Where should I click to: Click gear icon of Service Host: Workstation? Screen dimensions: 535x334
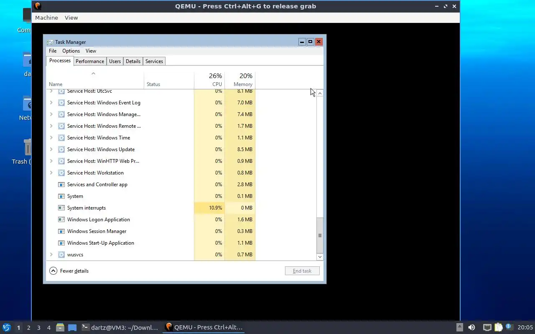61,173
